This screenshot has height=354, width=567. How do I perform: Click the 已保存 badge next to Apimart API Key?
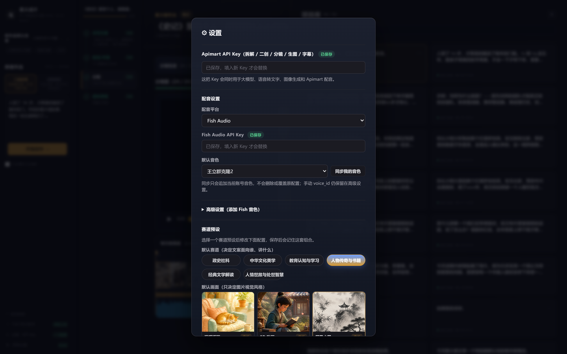point(326,54)
